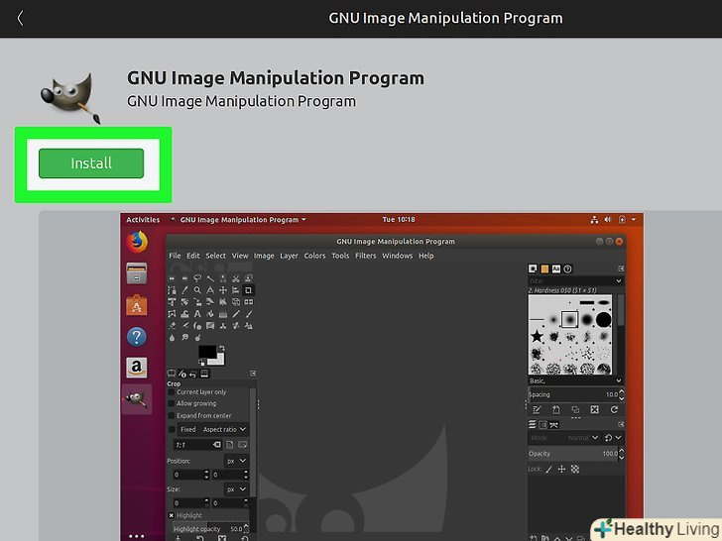This screenshot has height=541, width=722.
Task: Open the layer Mode Normal dropdown
Action: point(564,438)
